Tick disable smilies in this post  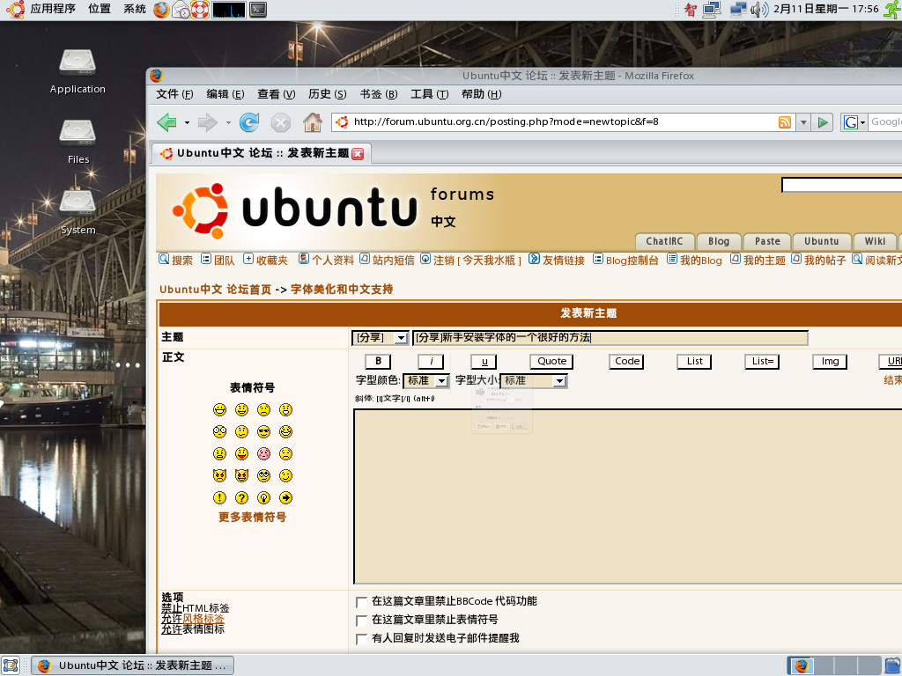pyautogui.click(x=361, y=621)
